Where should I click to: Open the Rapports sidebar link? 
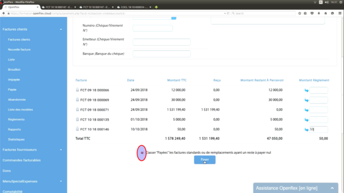pyautogui.click(x=15, y=130)
